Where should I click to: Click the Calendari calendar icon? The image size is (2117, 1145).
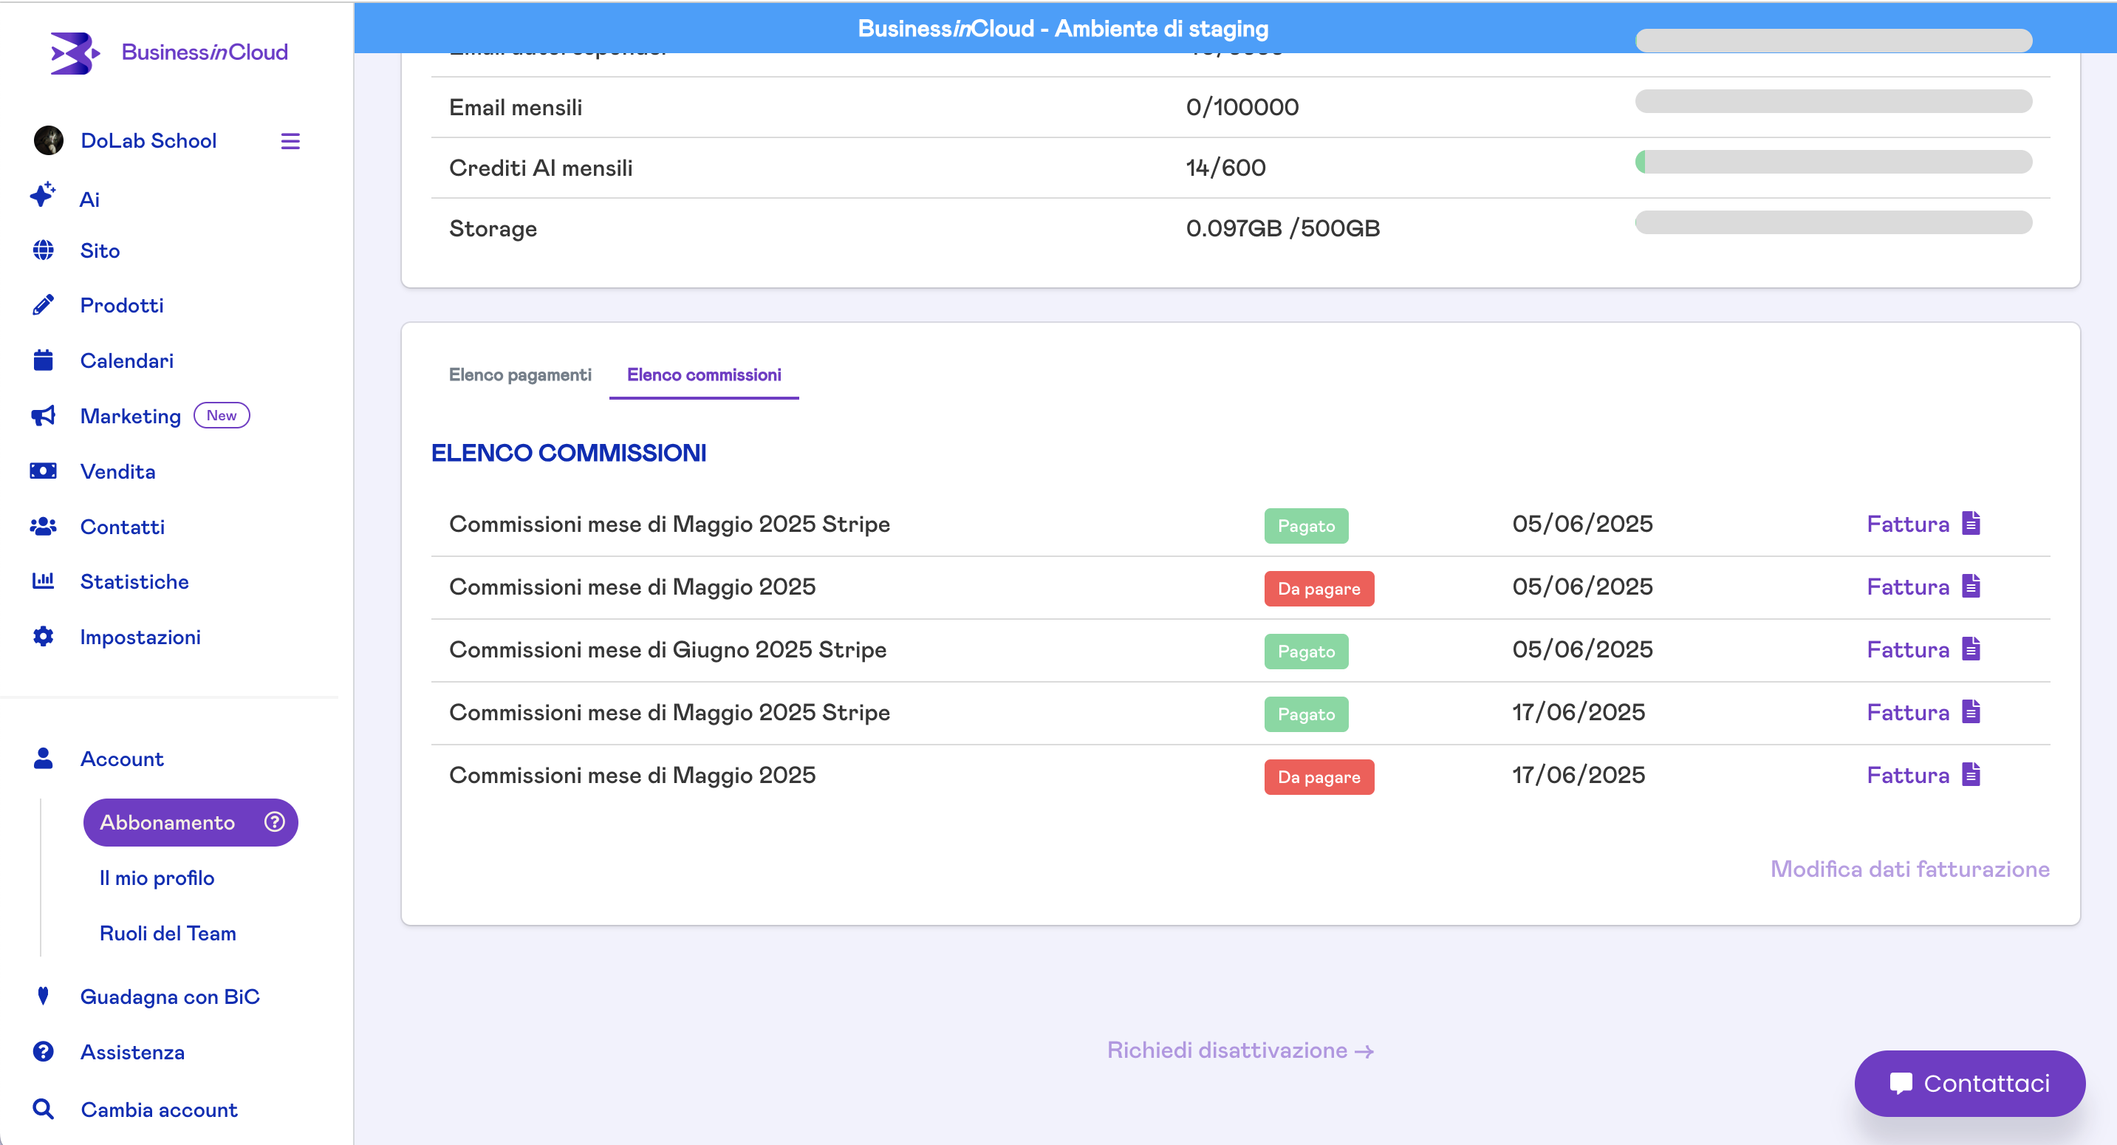point(44,360)
